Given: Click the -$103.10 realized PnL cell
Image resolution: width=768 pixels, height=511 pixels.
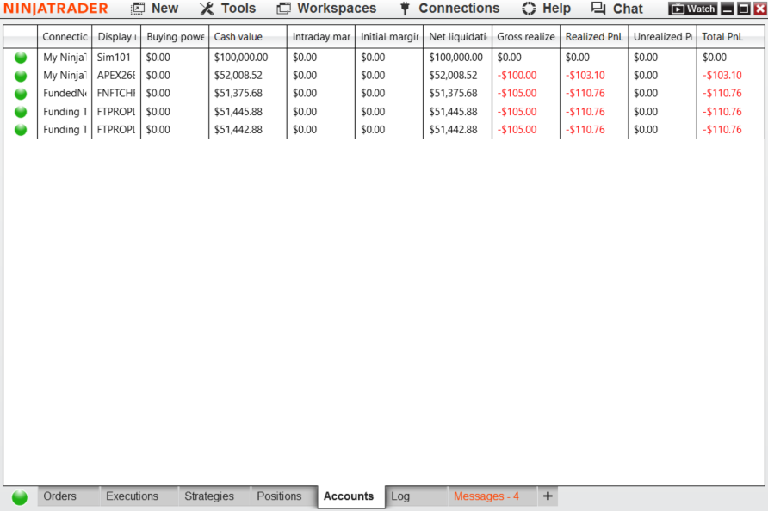Looking at the screenshot, I should (x=594, y=76).
